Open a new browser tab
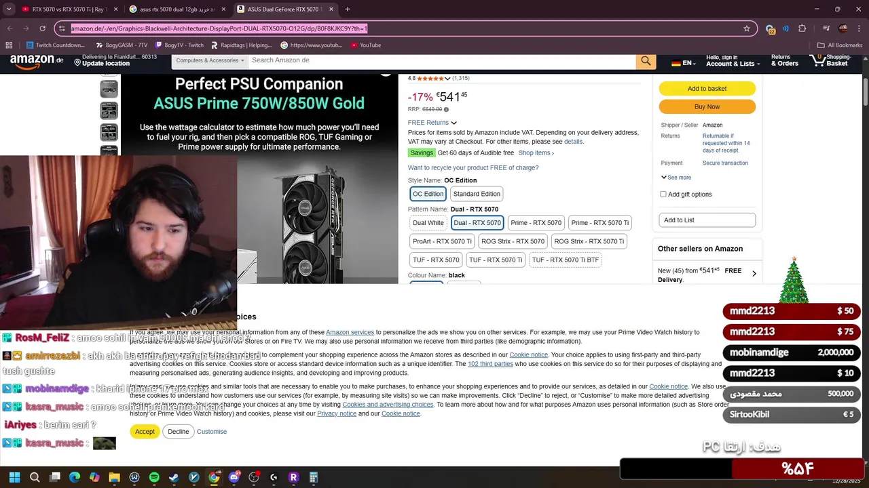Image resolution: width=869 pixels, height=488 pixels. coord(348,9)
